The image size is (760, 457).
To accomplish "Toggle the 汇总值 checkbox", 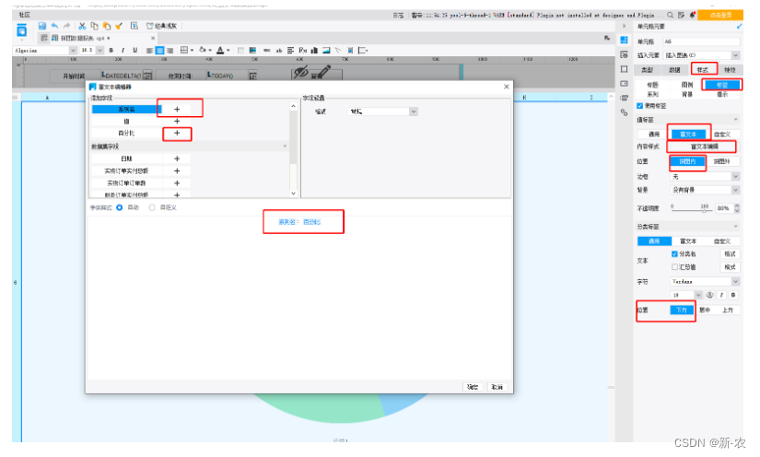I will [674, 267].
